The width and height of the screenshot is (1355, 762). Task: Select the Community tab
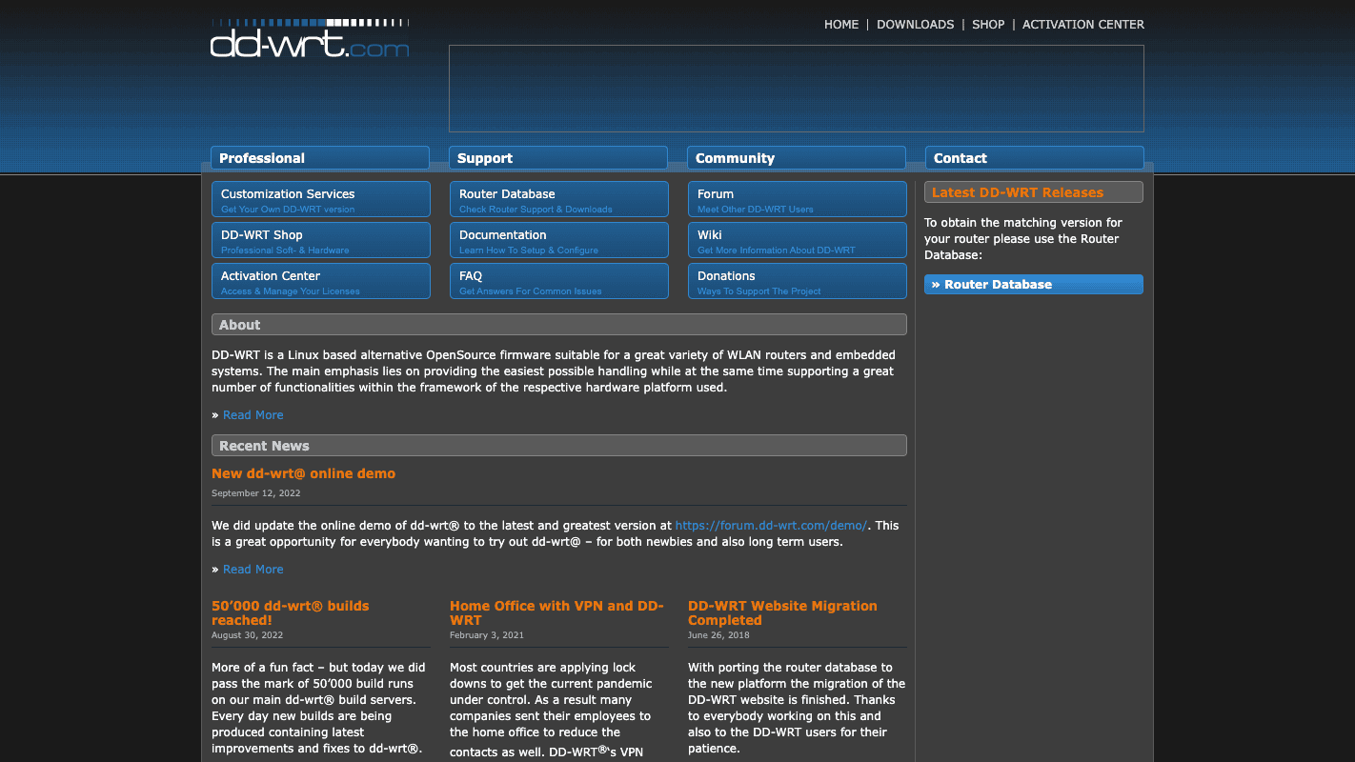tap(797, 158)
